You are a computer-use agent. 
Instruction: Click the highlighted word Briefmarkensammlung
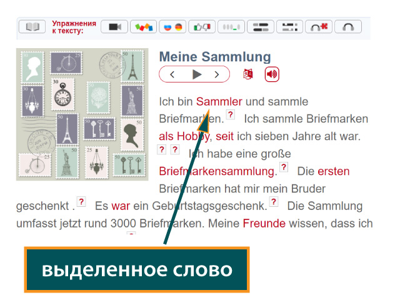pos(217,171)
